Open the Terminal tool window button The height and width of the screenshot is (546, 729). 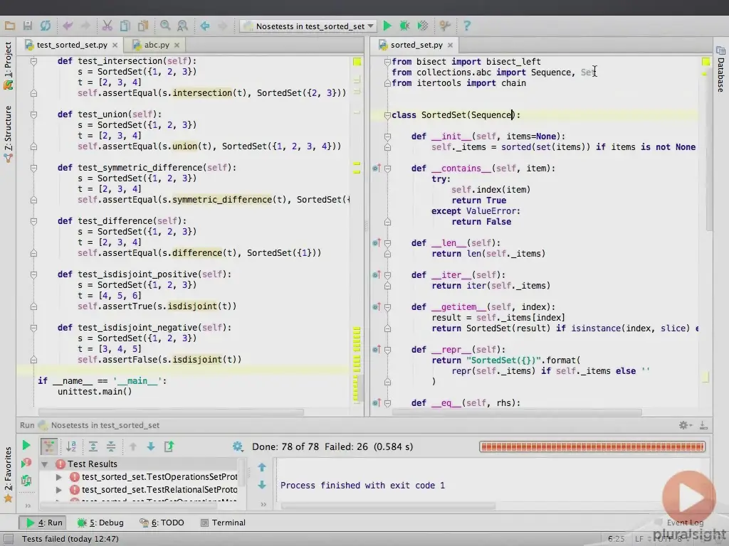point(223,523)
